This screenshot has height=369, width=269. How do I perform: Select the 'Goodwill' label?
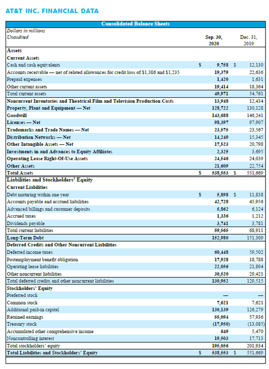click(17, 115)
